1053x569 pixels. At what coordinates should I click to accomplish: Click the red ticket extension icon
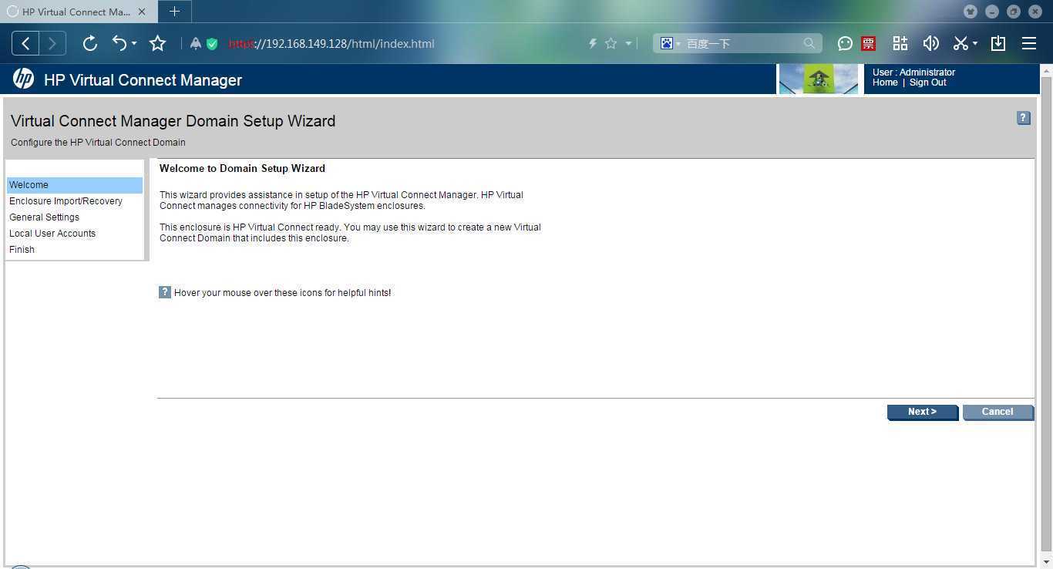coord(869,44)
